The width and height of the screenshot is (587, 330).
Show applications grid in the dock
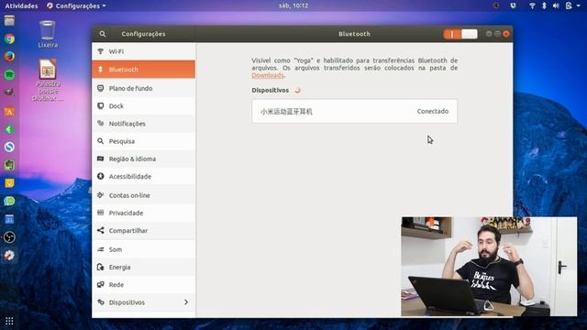(x=9, y=321)
